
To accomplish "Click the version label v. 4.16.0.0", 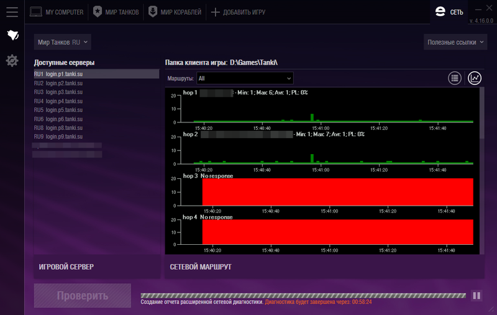I will [481, 21].
